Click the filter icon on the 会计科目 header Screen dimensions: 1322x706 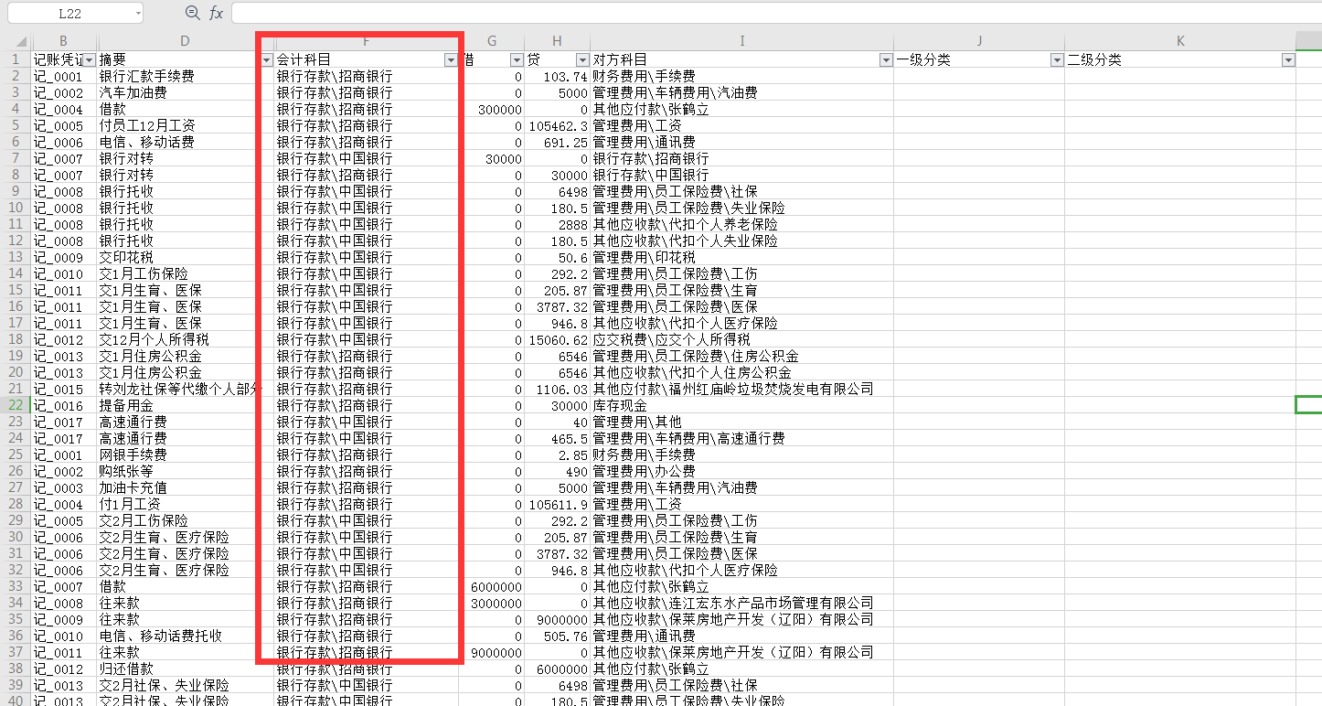(x=450, y=59)
